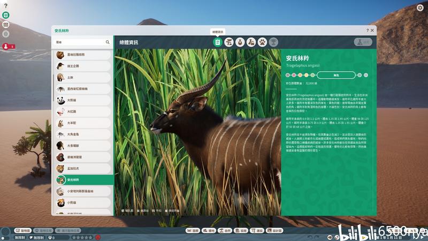
Task: Select the giant anteater entry
Action: (x=83, y=146)
